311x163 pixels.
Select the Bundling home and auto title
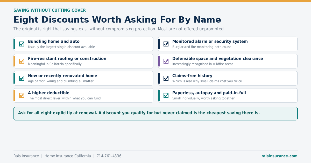pyautogui.click(x=54, y=42)
